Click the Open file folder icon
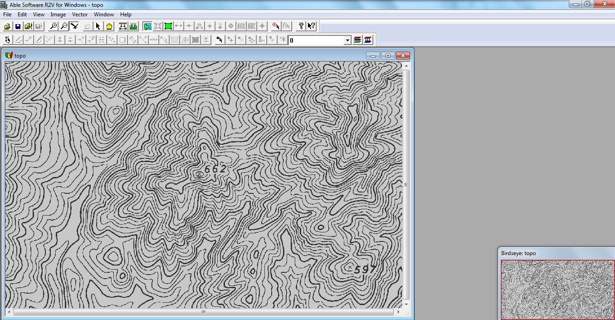The image size is (615, 320). tap(7, 26)
